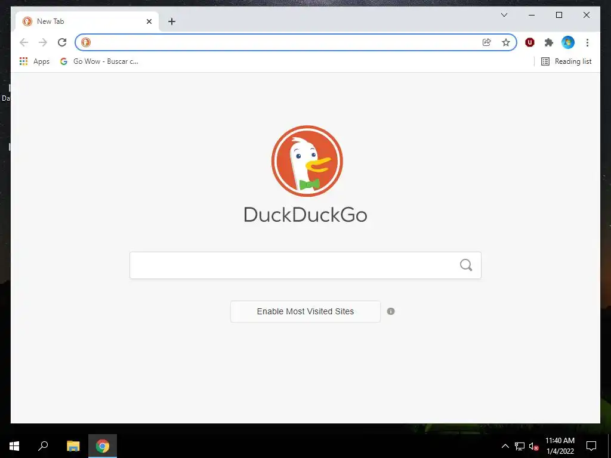Open the share this page icon

[487, 42]
